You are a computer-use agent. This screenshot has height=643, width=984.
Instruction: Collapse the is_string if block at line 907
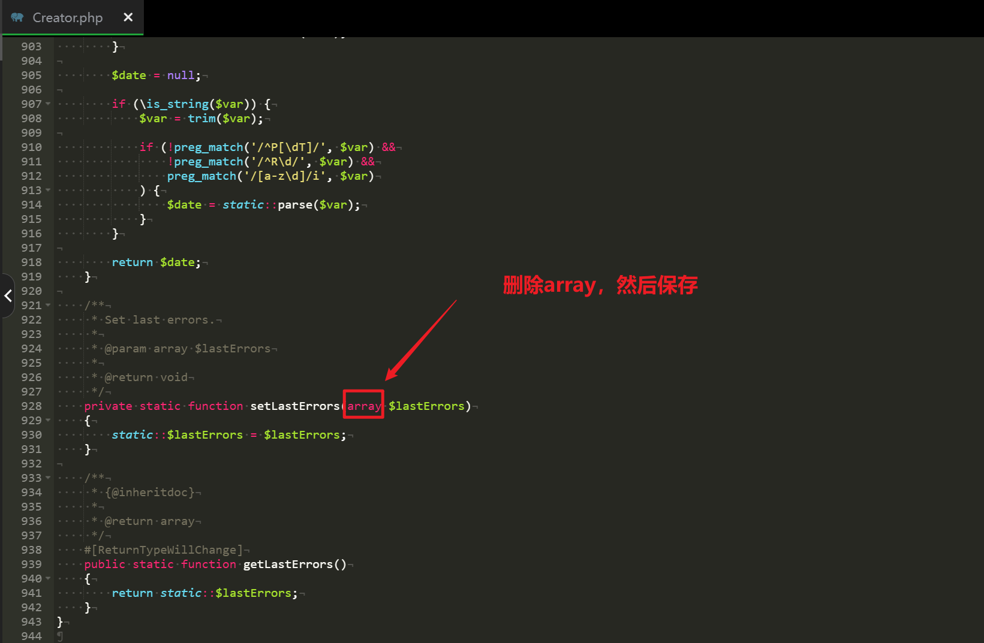(49, 104)
